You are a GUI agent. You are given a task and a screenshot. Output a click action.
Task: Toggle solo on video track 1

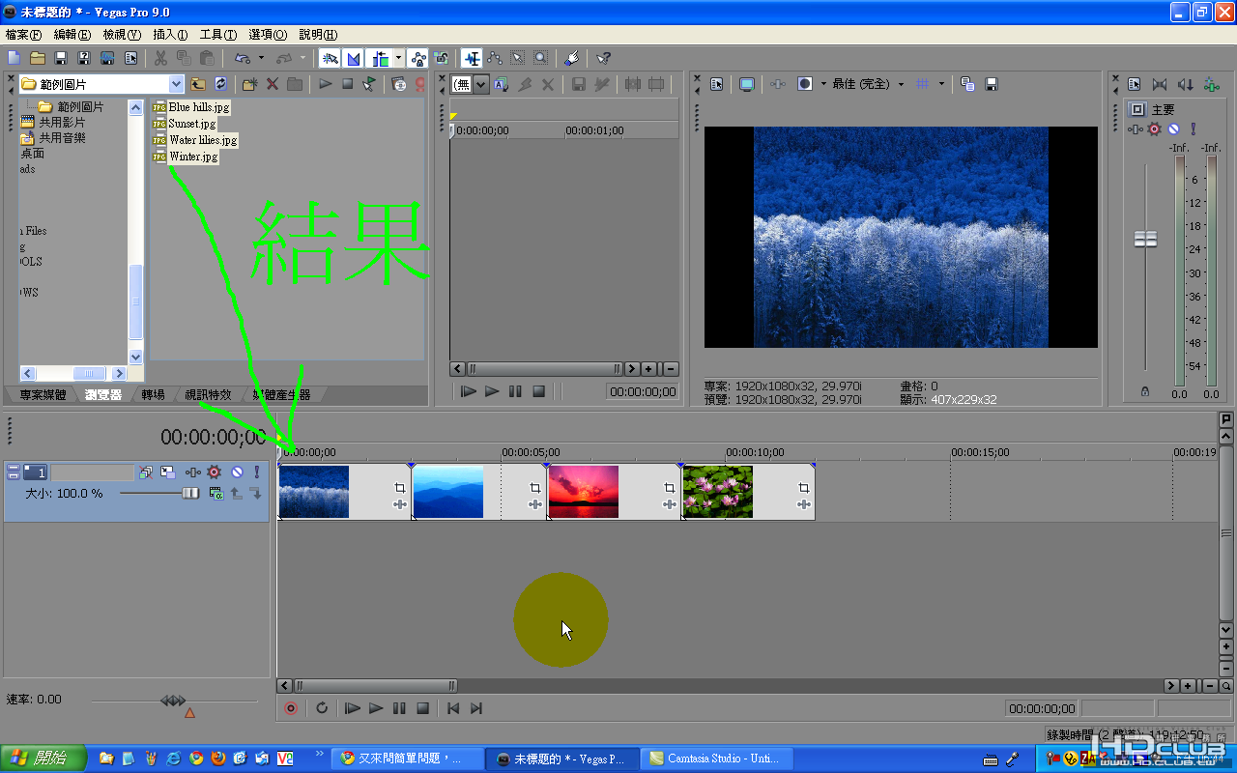(x=256, y=472)
